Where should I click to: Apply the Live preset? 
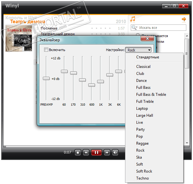(x=154, y=122)
